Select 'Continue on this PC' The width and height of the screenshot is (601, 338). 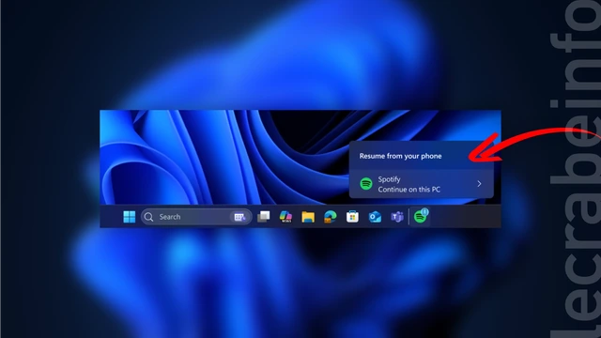(x=409, y=190)
